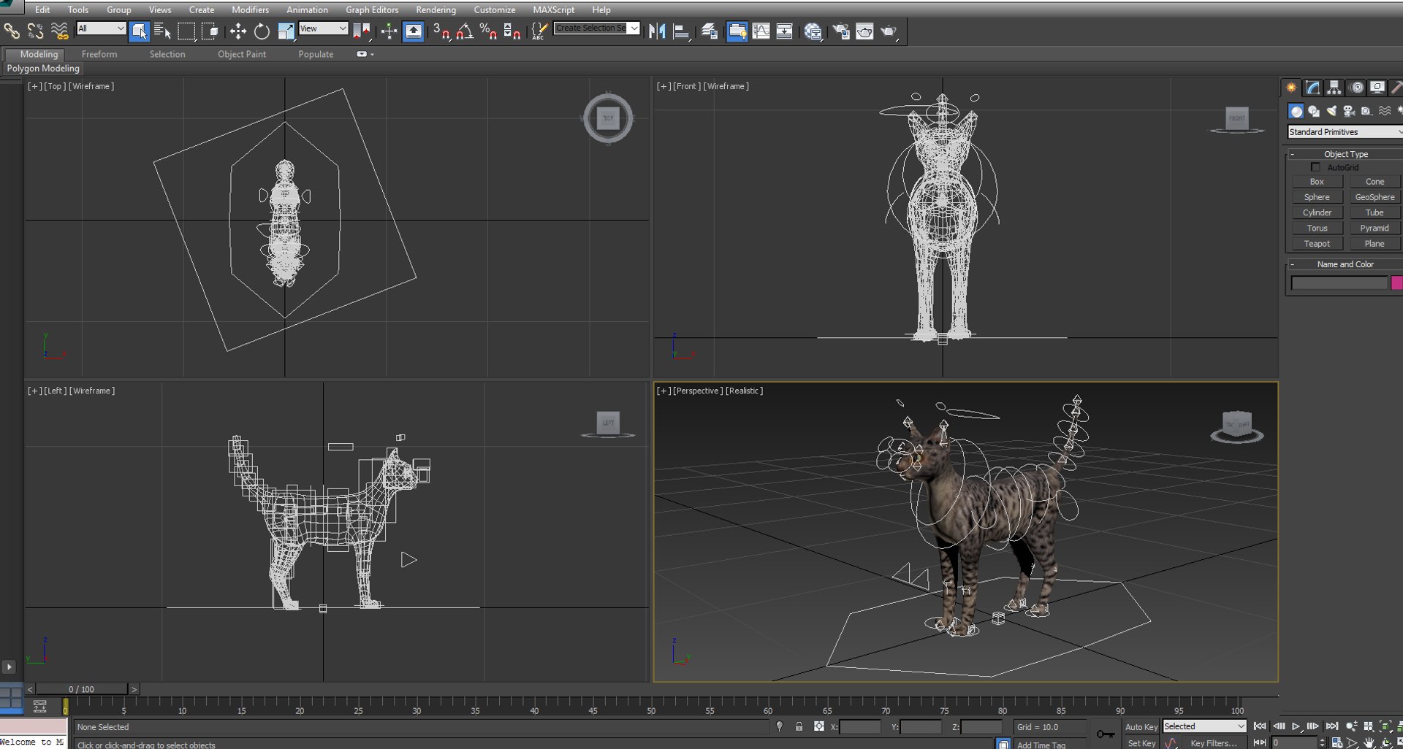This screenshot has width=1403, height=749.
Task: Choose the Select and Uniform Scale tool
Action: tap(286, 31)
